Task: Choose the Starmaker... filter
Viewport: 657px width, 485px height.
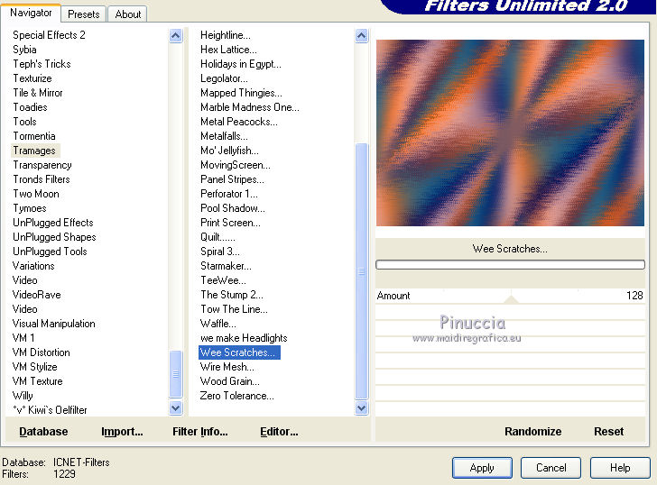Action: pyautogui.click(x=226, y=266)
